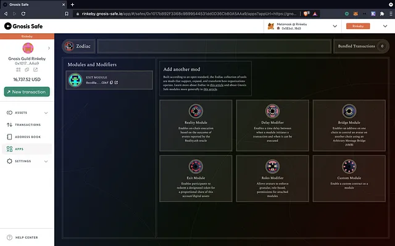395x246 pixels.
Task: Click the 'Modules and Modifiers' heading
Action: (92, 65)
